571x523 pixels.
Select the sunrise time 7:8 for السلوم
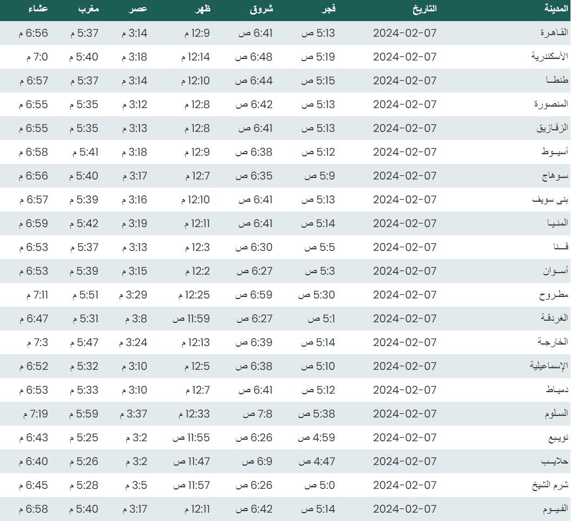pyautogui.click(x=257, y=414)
